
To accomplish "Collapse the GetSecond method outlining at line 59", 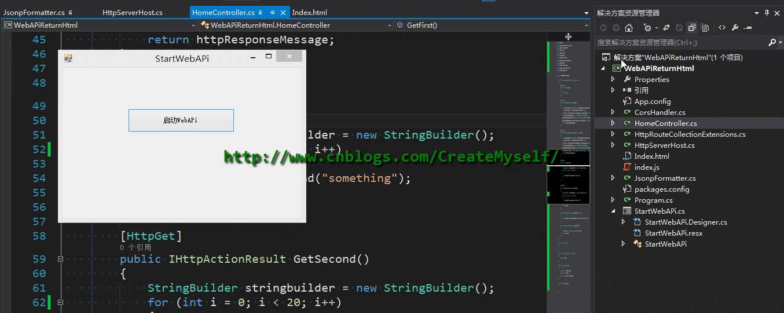I will coord(61,259).
